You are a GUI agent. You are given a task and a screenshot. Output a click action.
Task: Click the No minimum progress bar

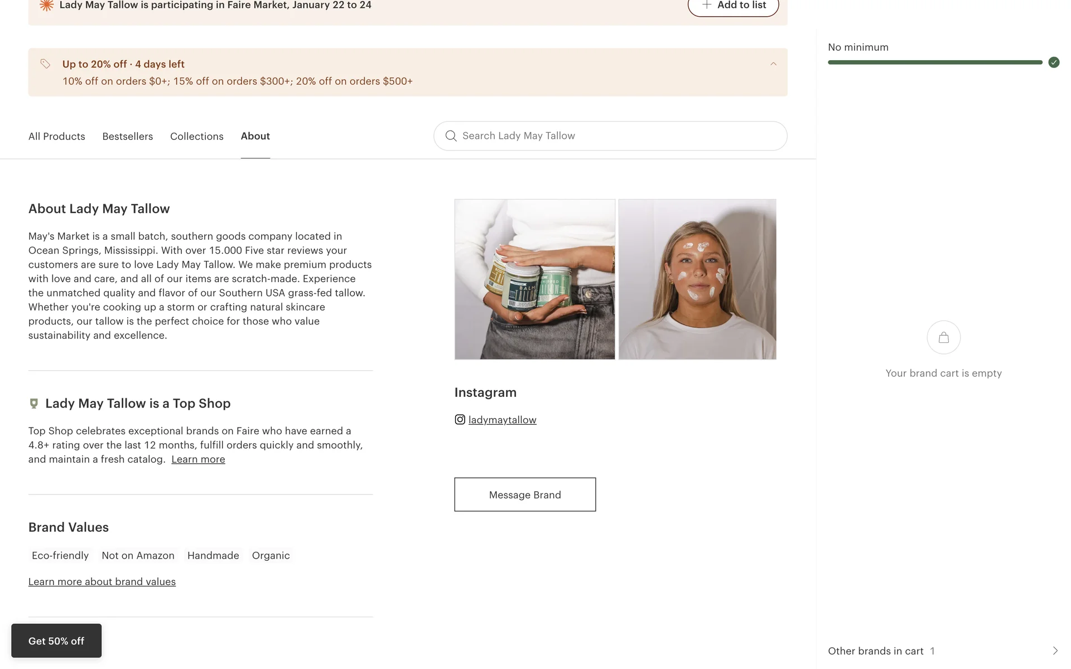[934, 62]
